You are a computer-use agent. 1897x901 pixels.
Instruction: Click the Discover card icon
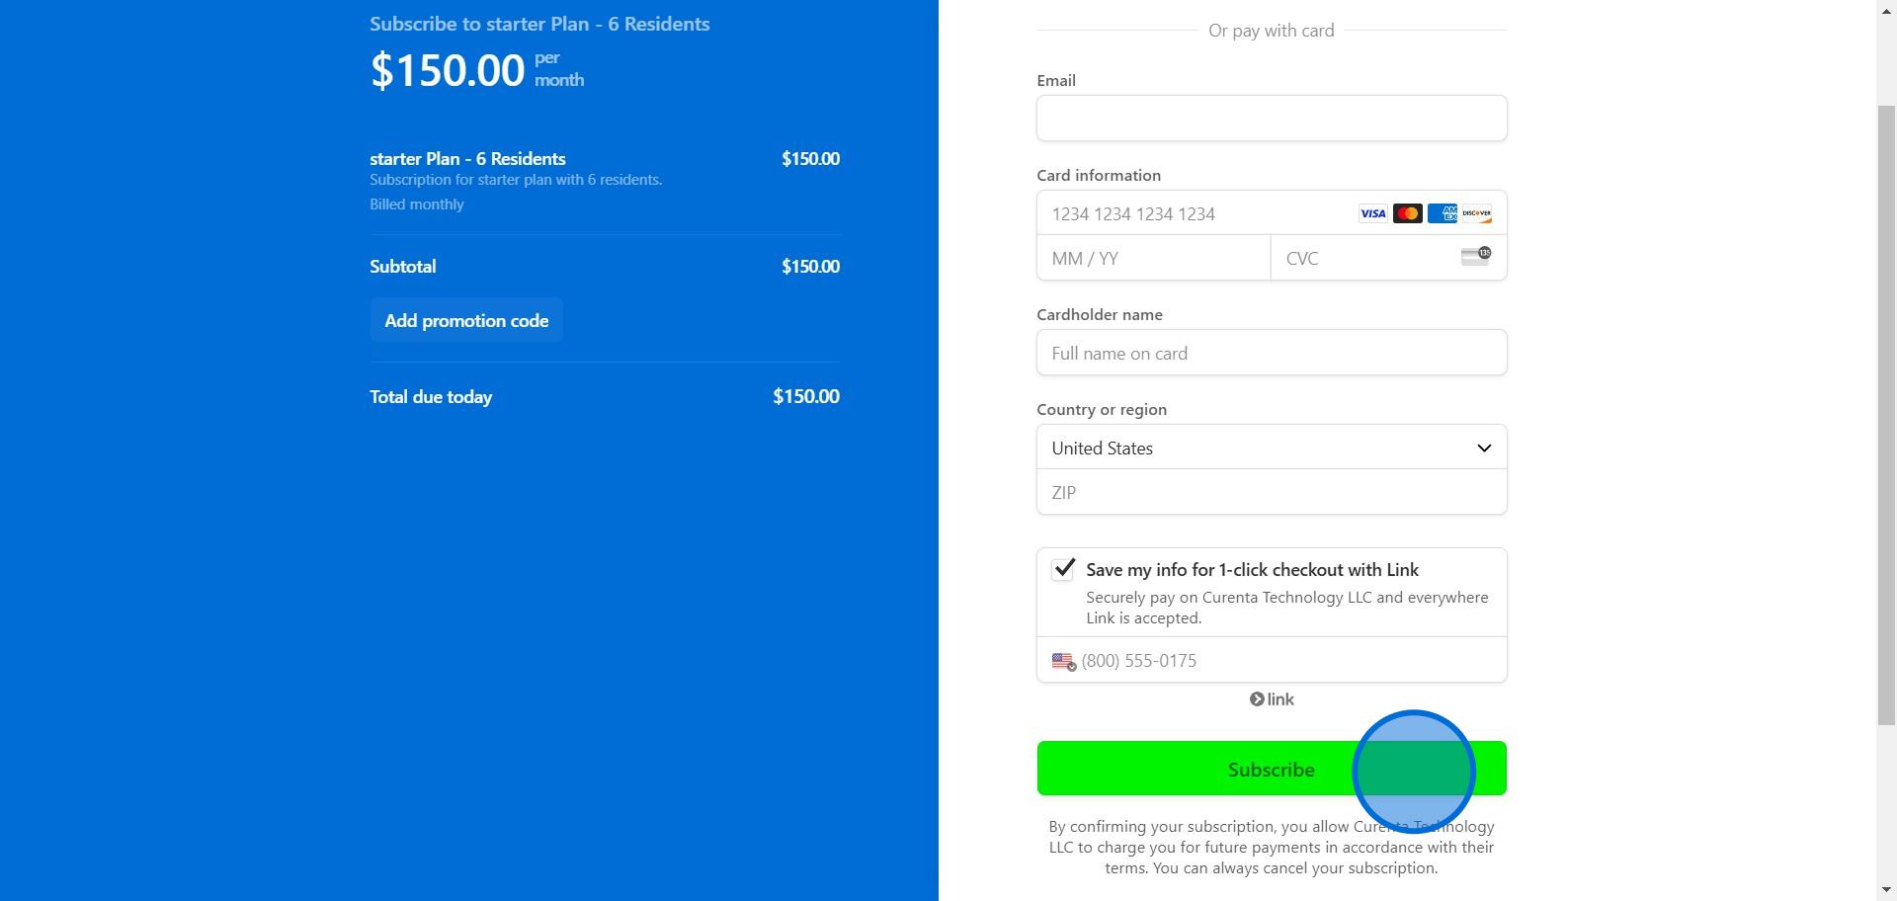(1476, 213)
